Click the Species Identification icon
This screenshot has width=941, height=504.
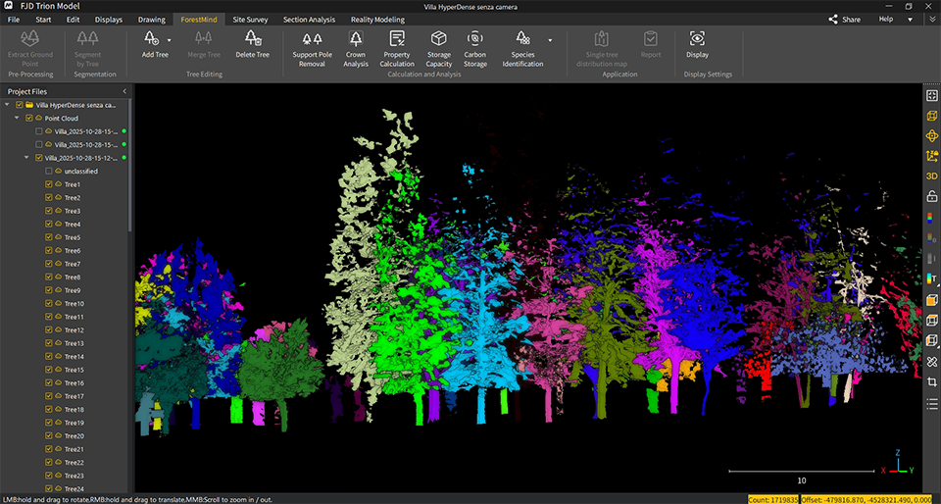(522, 39)
